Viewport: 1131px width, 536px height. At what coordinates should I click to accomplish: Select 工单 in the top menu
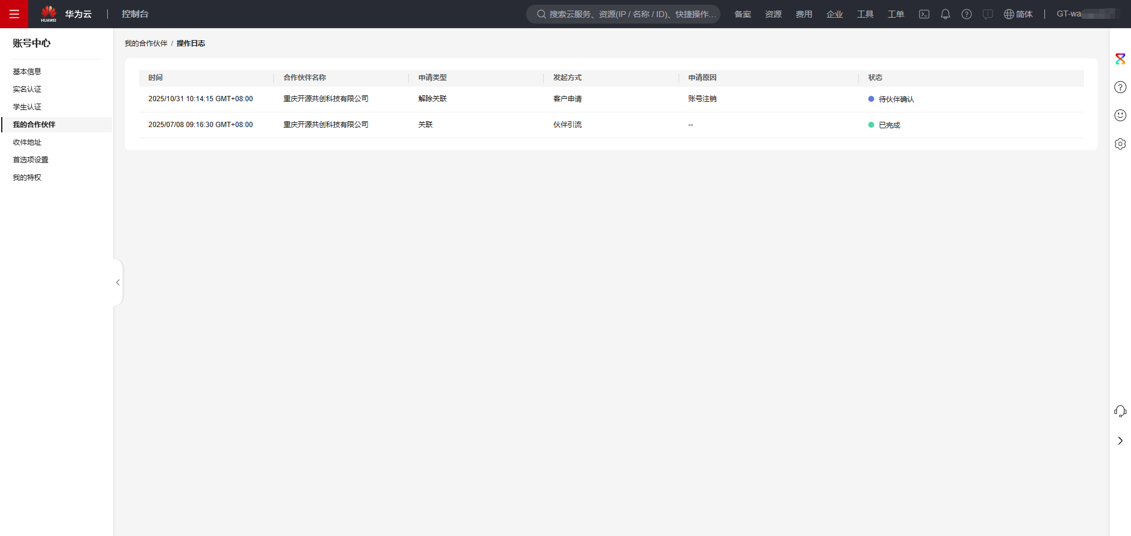[895, 14]
